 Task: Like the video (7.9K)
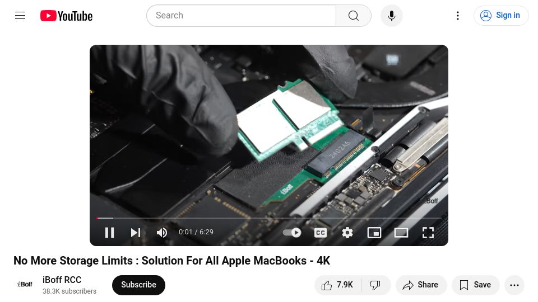click(338, 285)
